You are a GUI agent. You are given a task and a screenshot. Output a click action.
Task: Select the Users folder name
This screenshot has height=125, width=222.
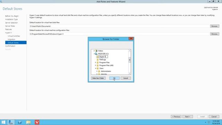click(101, 68)
